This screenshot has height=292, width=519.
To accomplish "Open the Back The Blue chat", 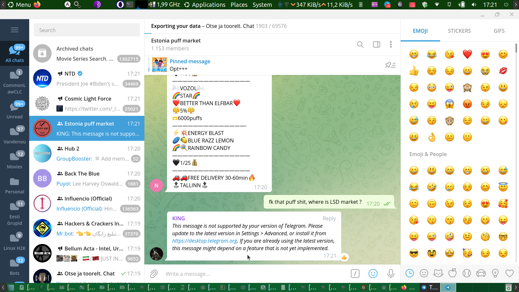I will [x=87, y=178].
